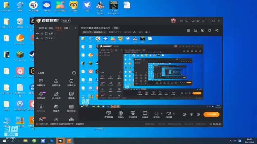Add a 多媒体 media source

click(x=145, y=115)
